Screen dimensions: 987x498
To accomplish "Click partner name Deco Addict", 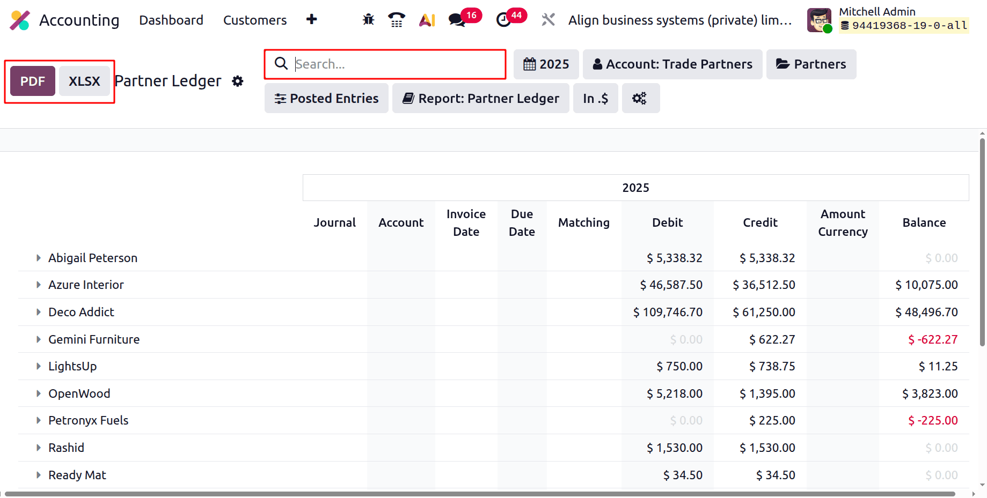I will pos(81,312).
